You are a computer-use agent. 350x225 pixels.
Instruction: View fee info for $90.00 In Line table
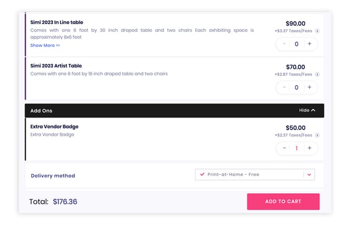tap(317, 31)
